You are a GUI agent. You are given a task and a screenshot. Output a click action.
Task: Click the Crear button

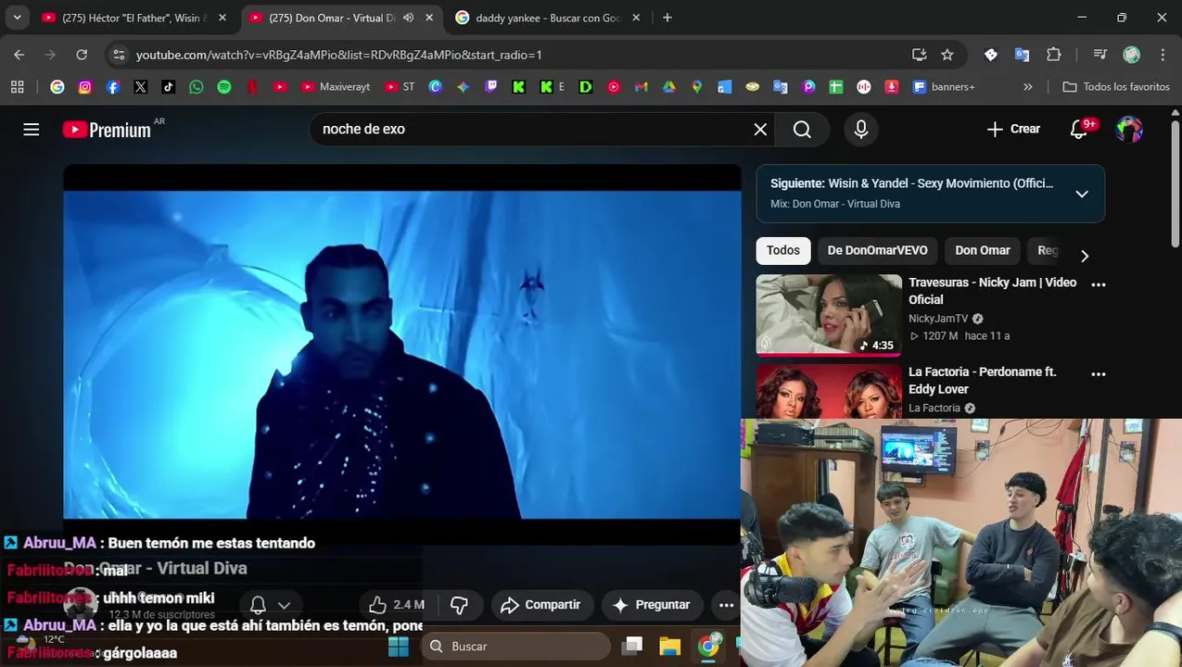(x=1013, y=130)
